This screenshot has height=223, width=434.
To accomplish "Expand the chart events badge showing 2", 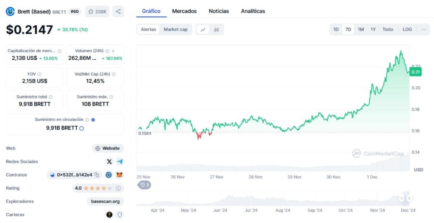I will [145, 185].
